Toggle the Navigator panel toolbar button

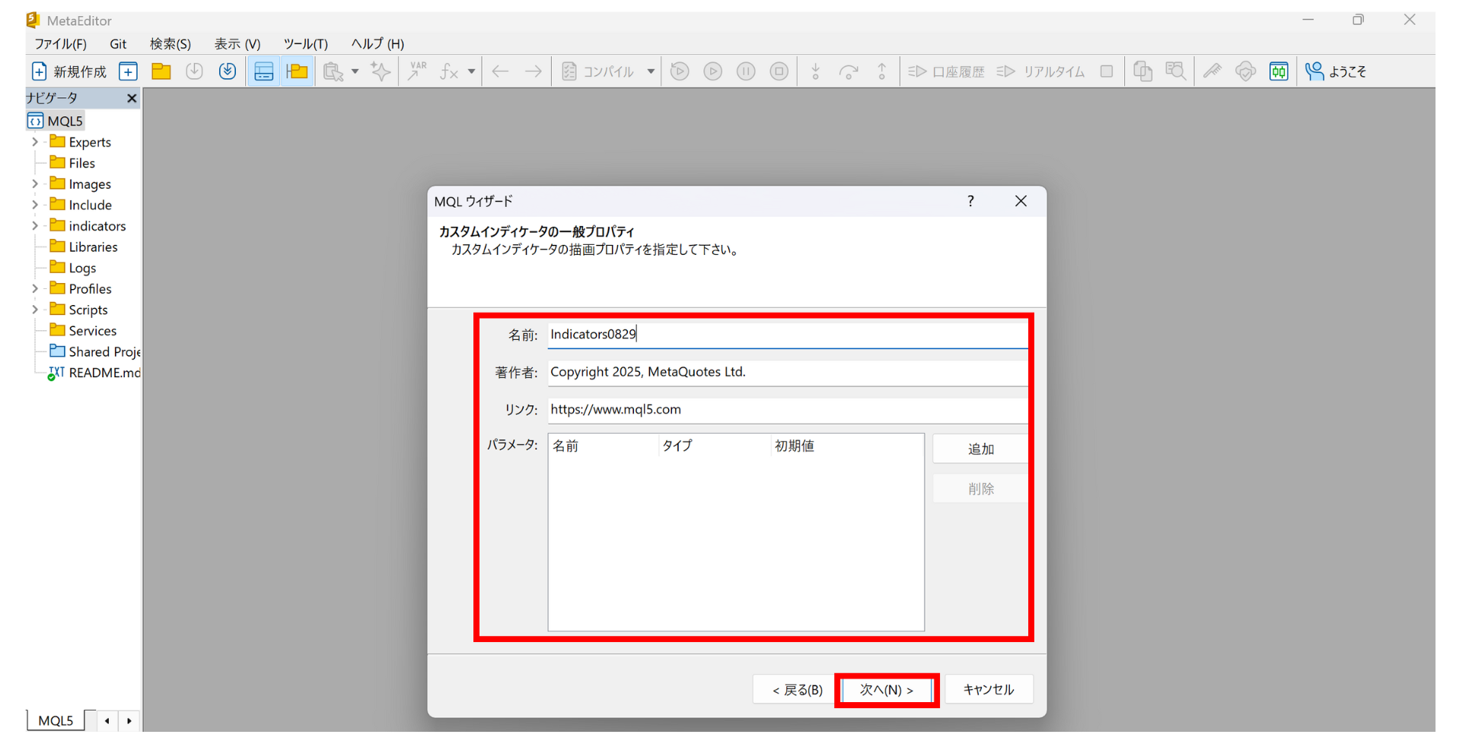(263, 72)
